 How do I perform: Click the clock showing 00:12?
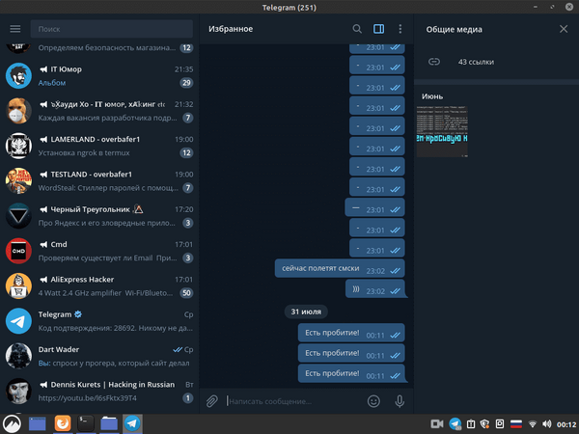click(566, 424)
